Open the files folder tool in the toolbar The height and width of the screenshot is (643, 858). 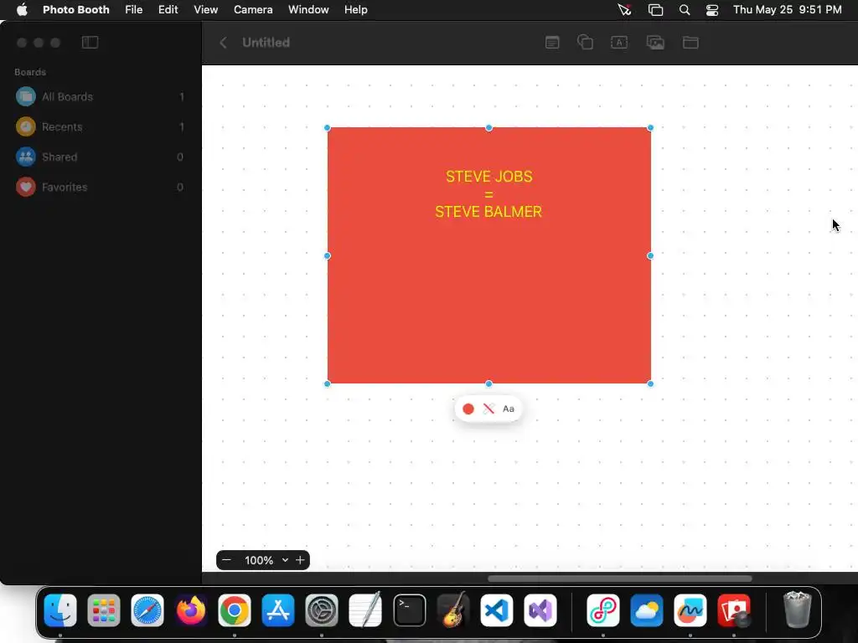(690, 43)
